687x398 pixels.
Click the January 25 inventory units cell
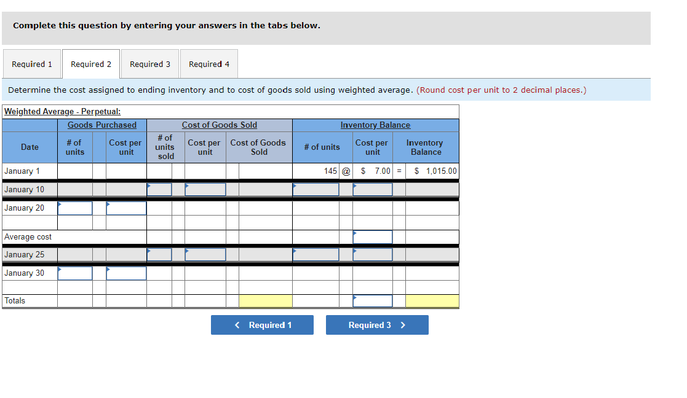316,254
